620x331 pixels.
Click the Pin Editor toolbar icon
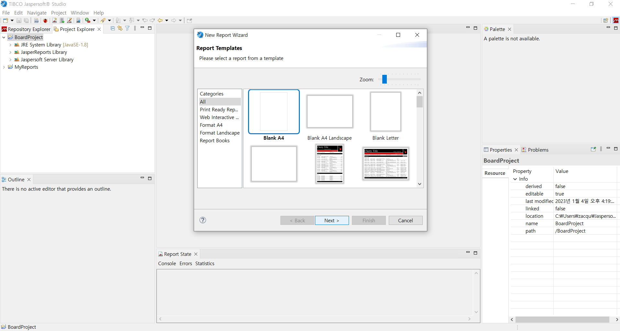[190, 20]
